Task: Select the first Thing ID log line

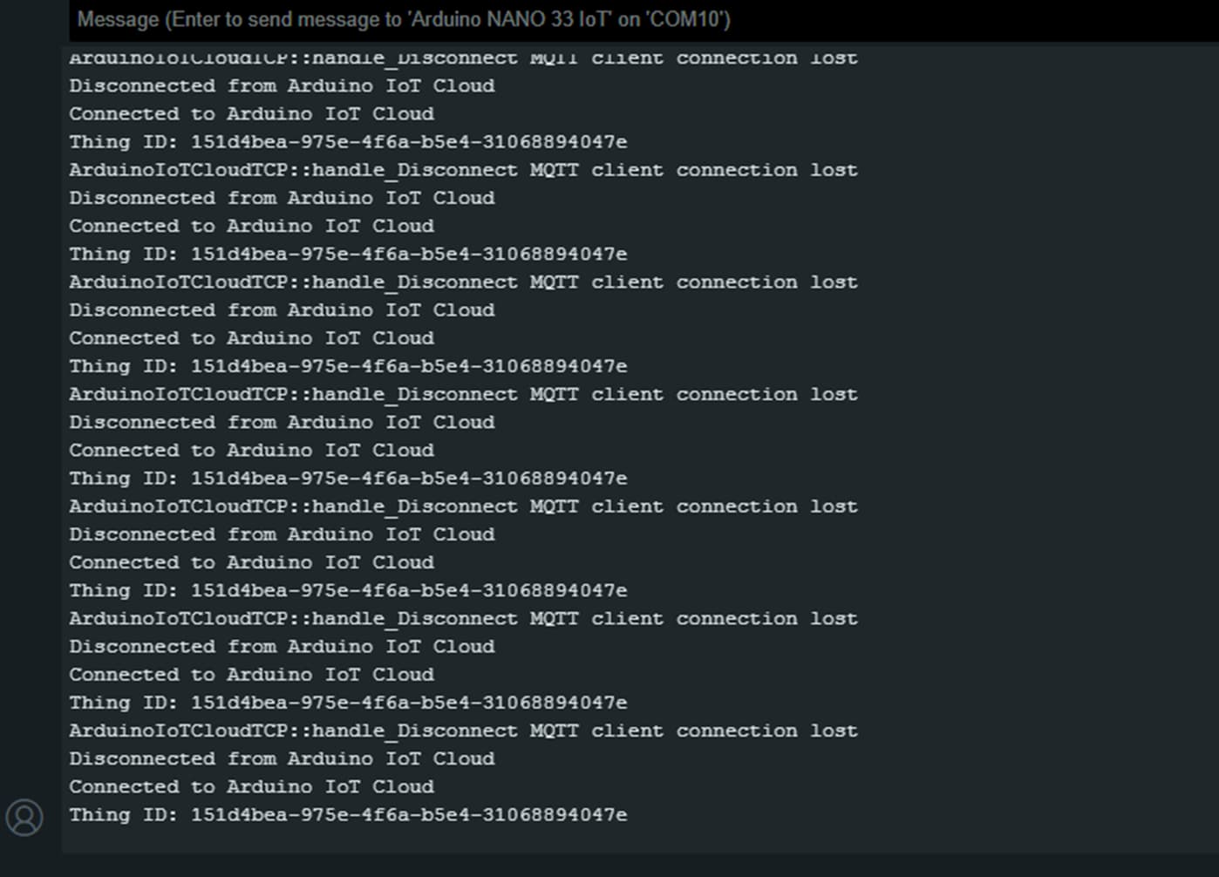Action: 347,141
